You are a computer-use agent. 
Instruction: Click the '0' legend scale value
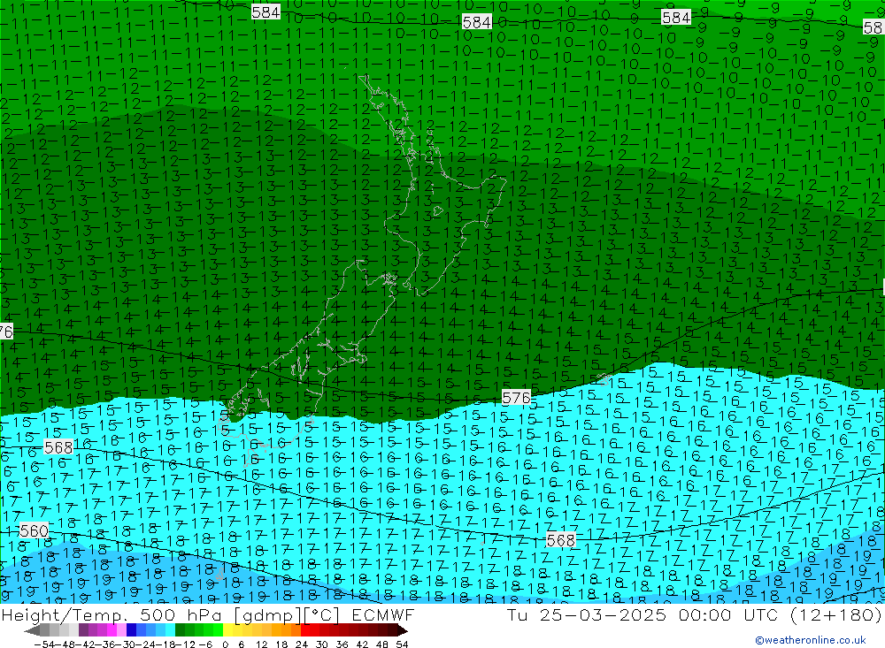(225, 644)
